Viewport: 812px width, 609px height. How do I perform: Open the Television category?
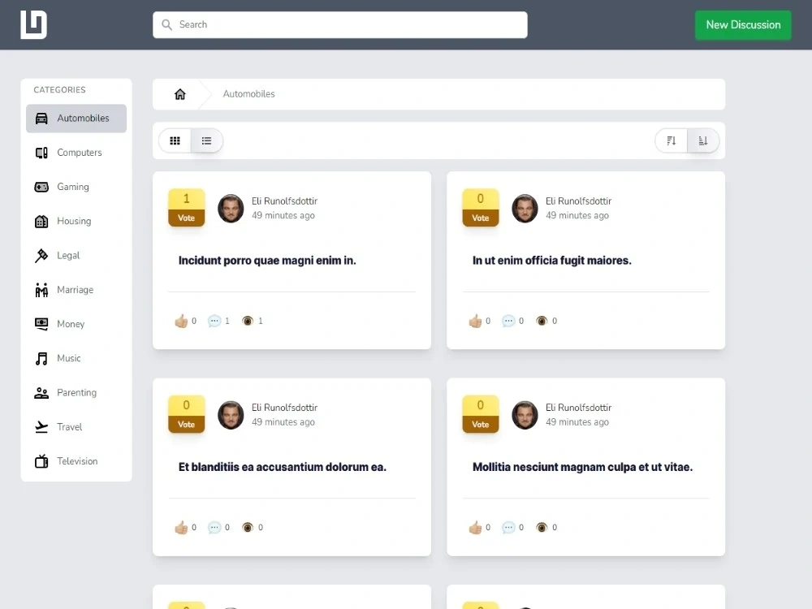click(76, 461)
